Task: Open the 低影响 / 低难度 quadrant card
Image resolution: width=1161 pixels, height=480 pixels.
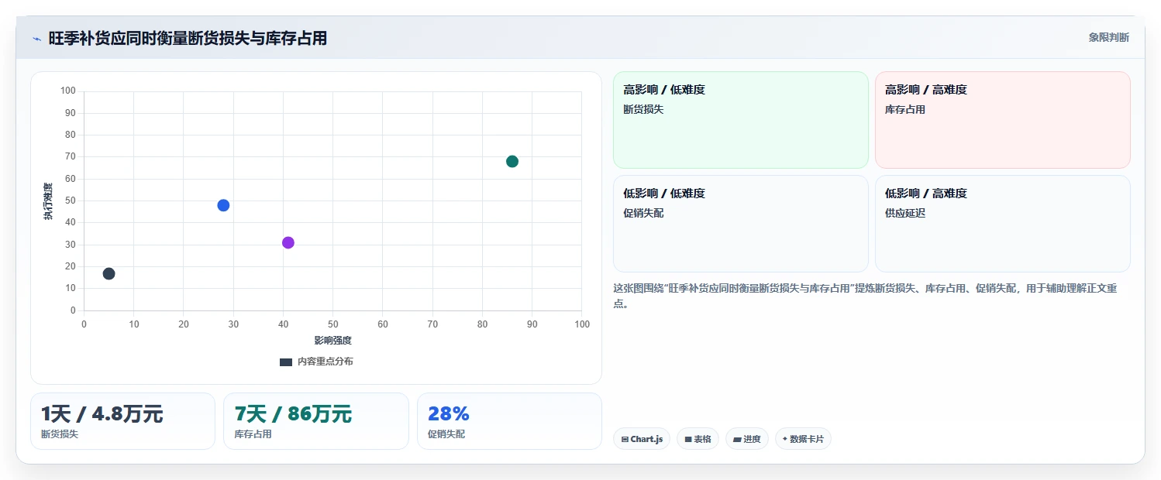Action: click(x=740, y=224)
